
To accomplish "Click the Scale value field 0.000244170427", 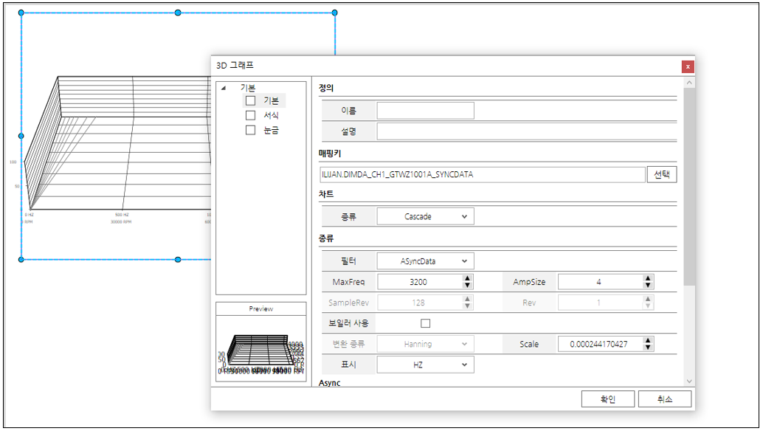I will click(x=601, y=344).
